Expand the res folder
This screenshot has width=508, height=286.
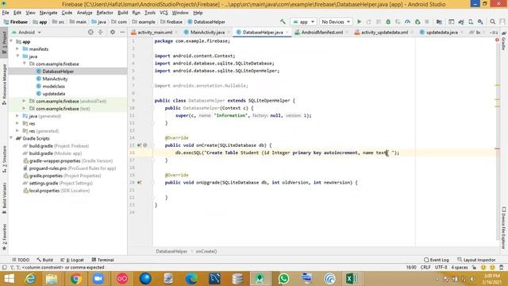(x=17, y=124)
